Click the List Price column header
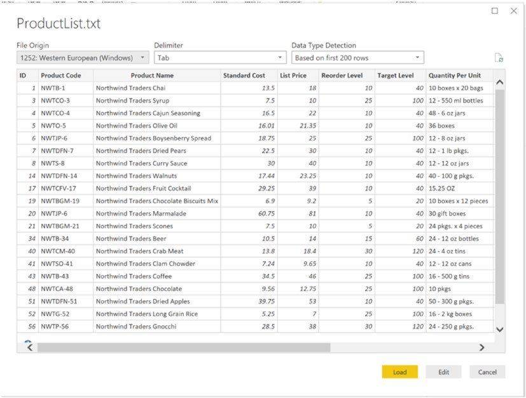Screen dimensions: 526x398 click(298, 76)
